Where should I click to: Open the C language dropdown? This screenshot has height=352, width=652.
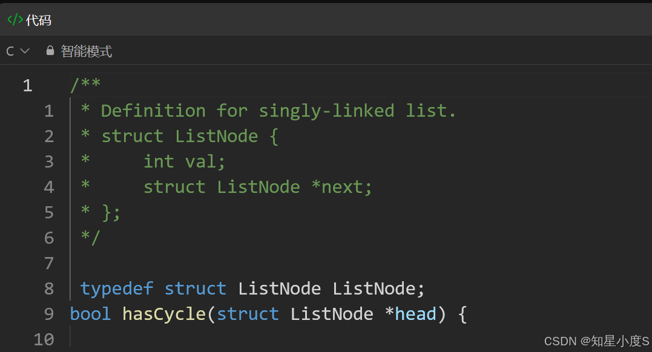[18, 51]
